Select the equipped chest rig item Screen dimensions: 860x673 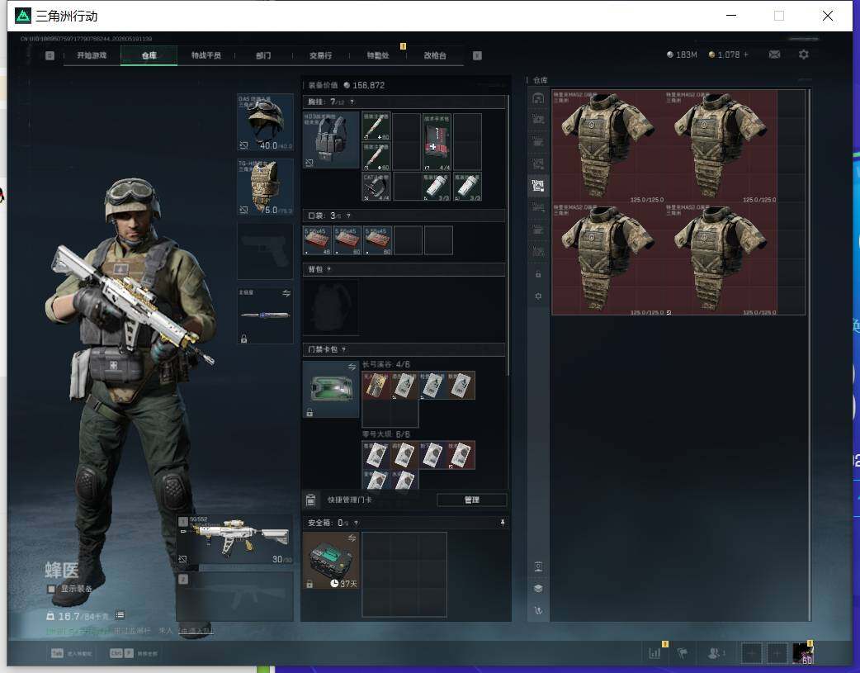(x=331, y=140)
